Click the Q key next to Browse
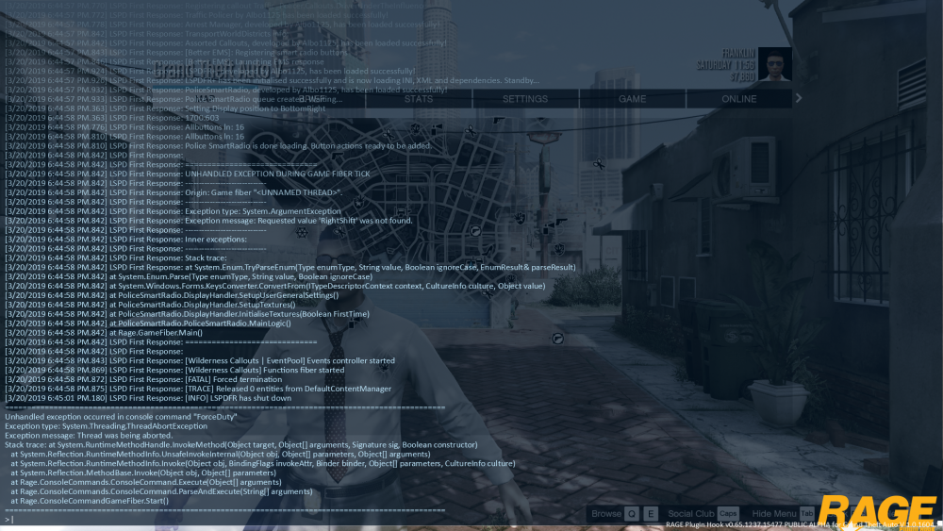 tap(632, 514)
